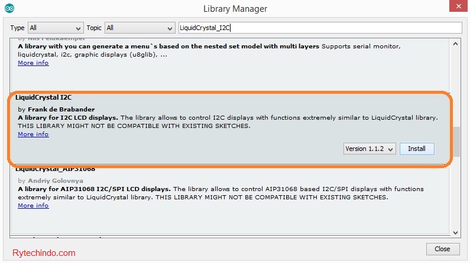This screenshot has width=470, height=263.
Task: Click the Close button at bottom right
Action: (x=442, y=249)
